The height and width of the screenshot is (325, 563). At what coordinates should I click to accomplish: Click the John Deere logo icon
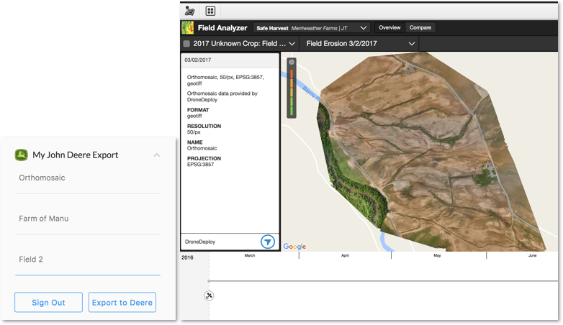(x=22, y=155)
